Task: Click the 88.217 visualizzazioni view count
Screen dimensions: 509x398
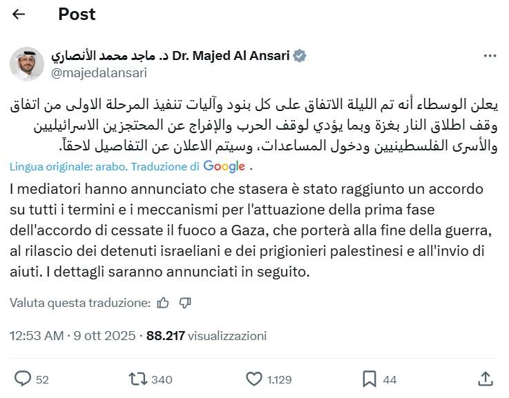Action: 207,336
